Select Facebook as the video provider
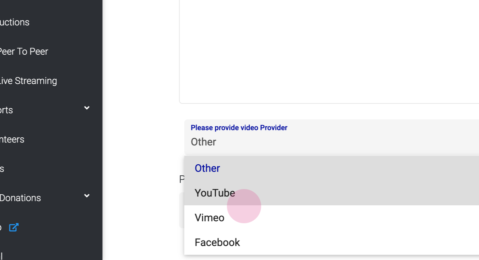The image size is (479, 260). coord(217,242)
